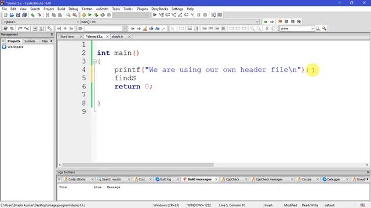Select the Symbols tab in Management
The width and height of the screenshot is (371, 208).
click(x=30, y=41)
